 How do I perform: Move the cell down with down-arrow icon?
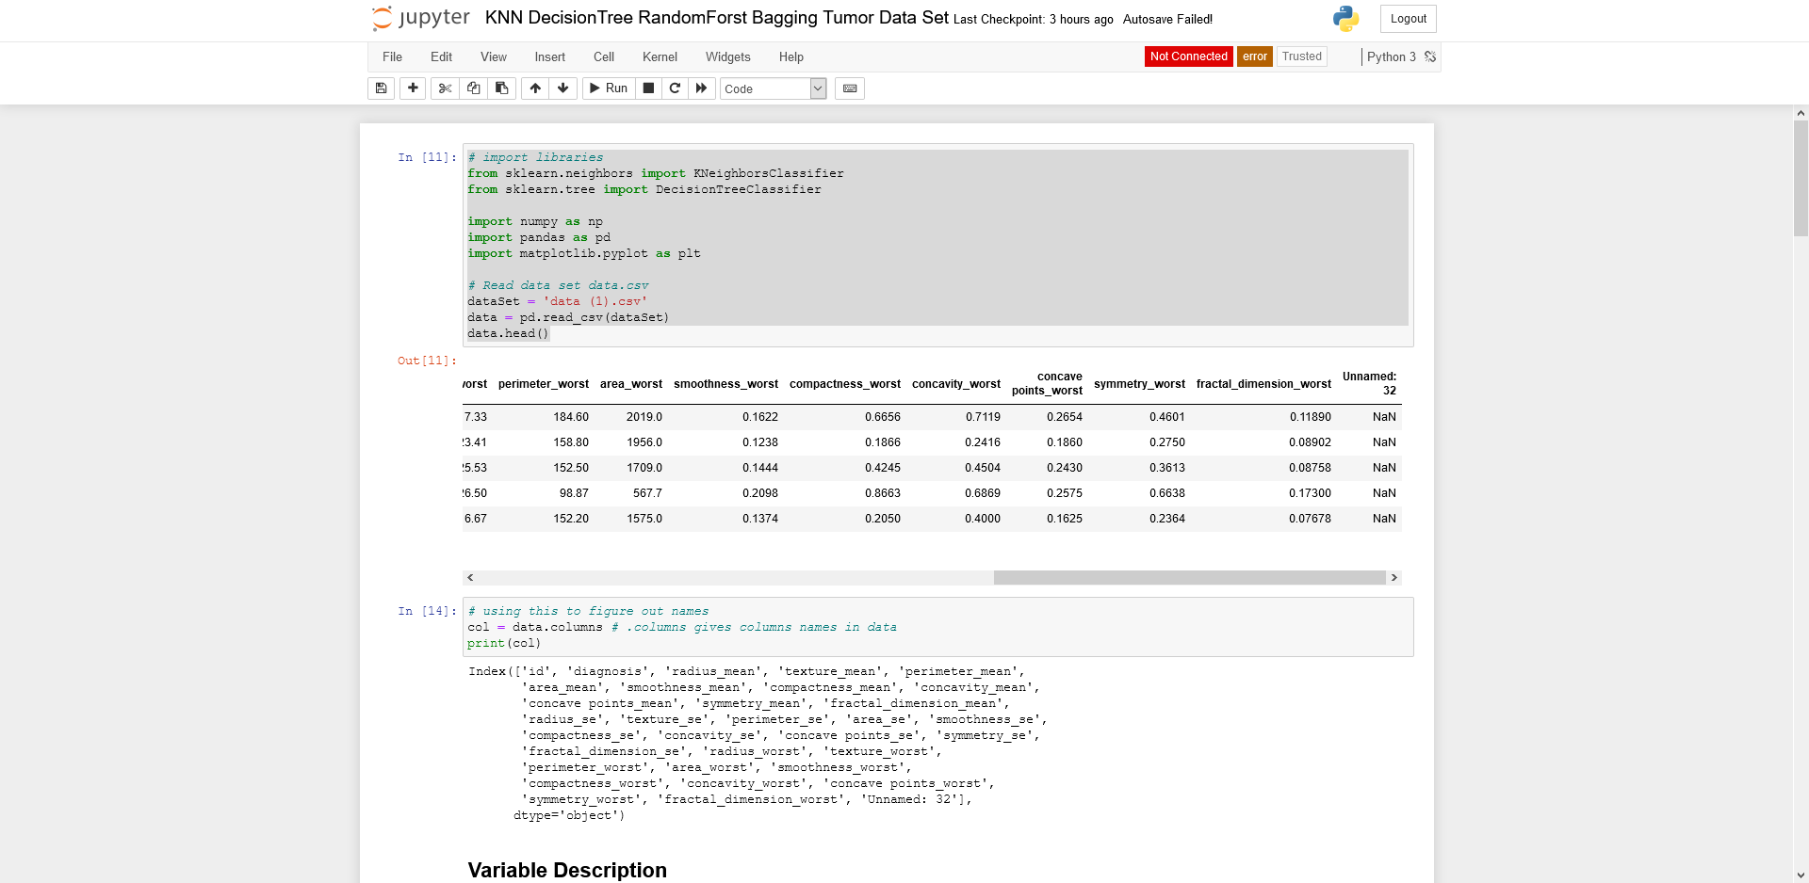pos(562,88)
